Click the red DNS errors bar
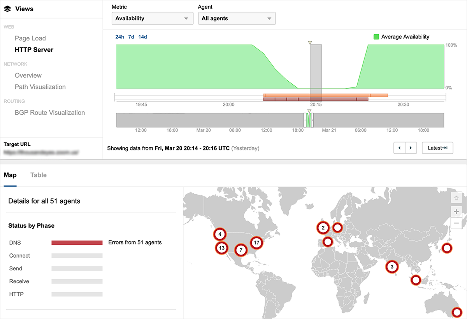 (x=77, y=243)
